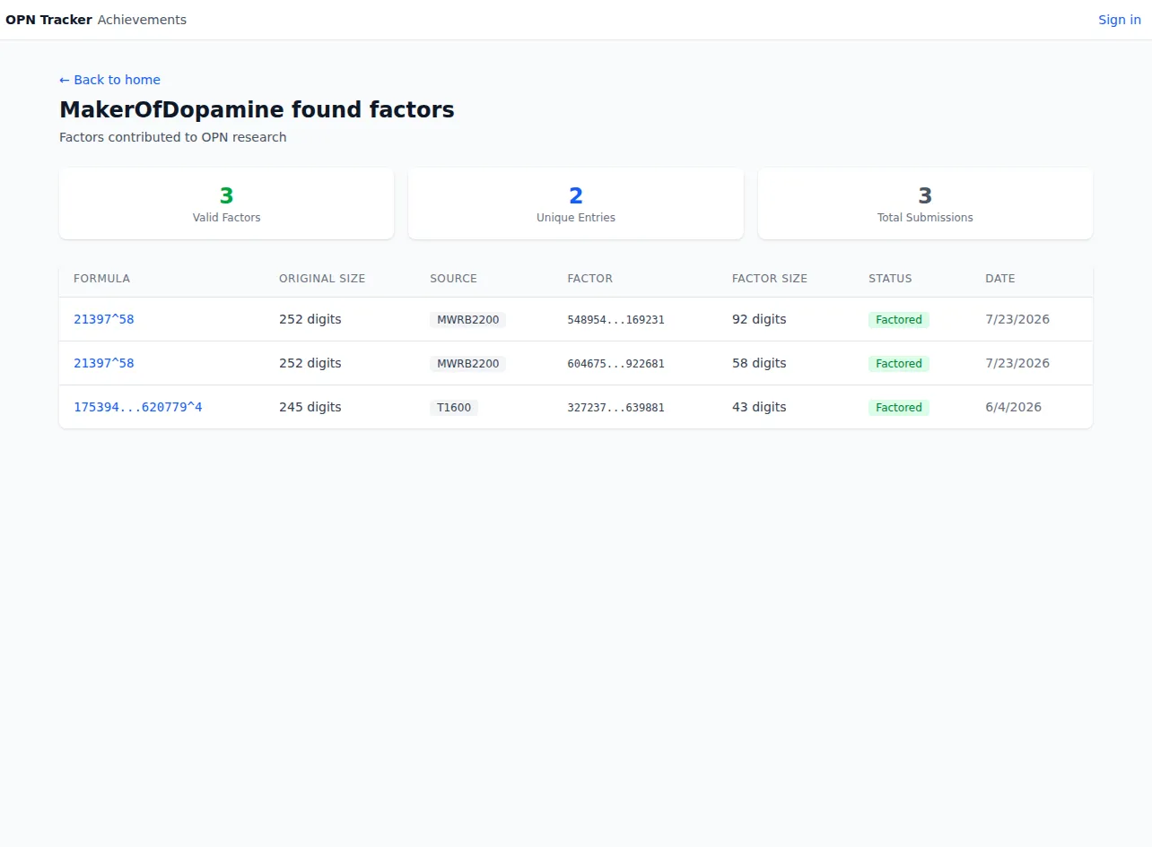Viewport: 1152px width, 847px height.
Task: Select the Total Submissions stat card
Action: [x=925, y=203]
